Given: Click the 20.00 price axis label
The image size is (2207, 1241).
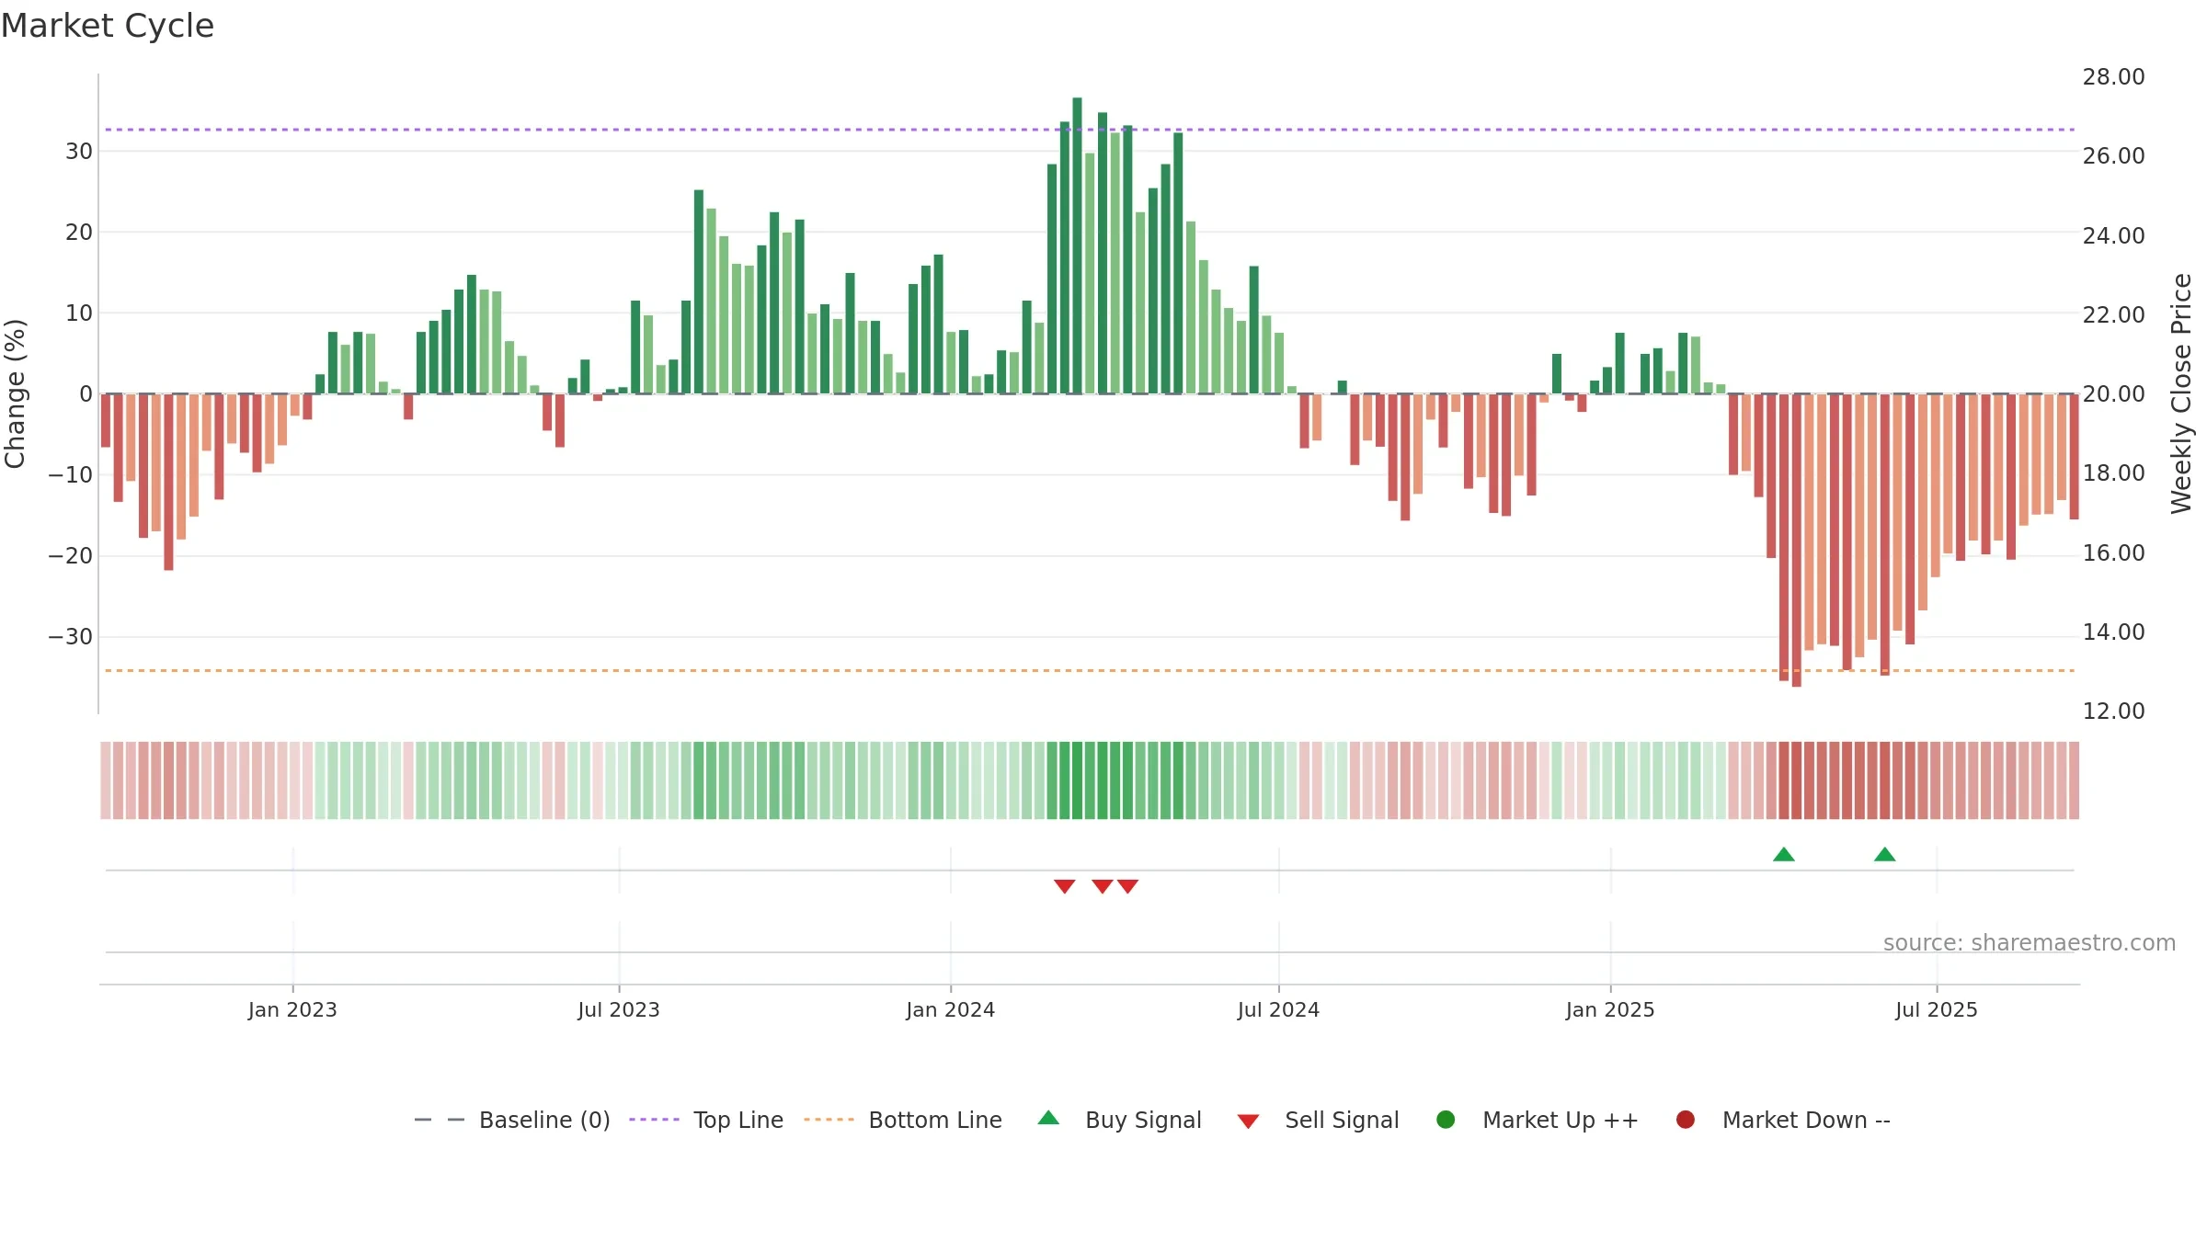Looking at the screenshot, I should click(x=2113, y=394).
